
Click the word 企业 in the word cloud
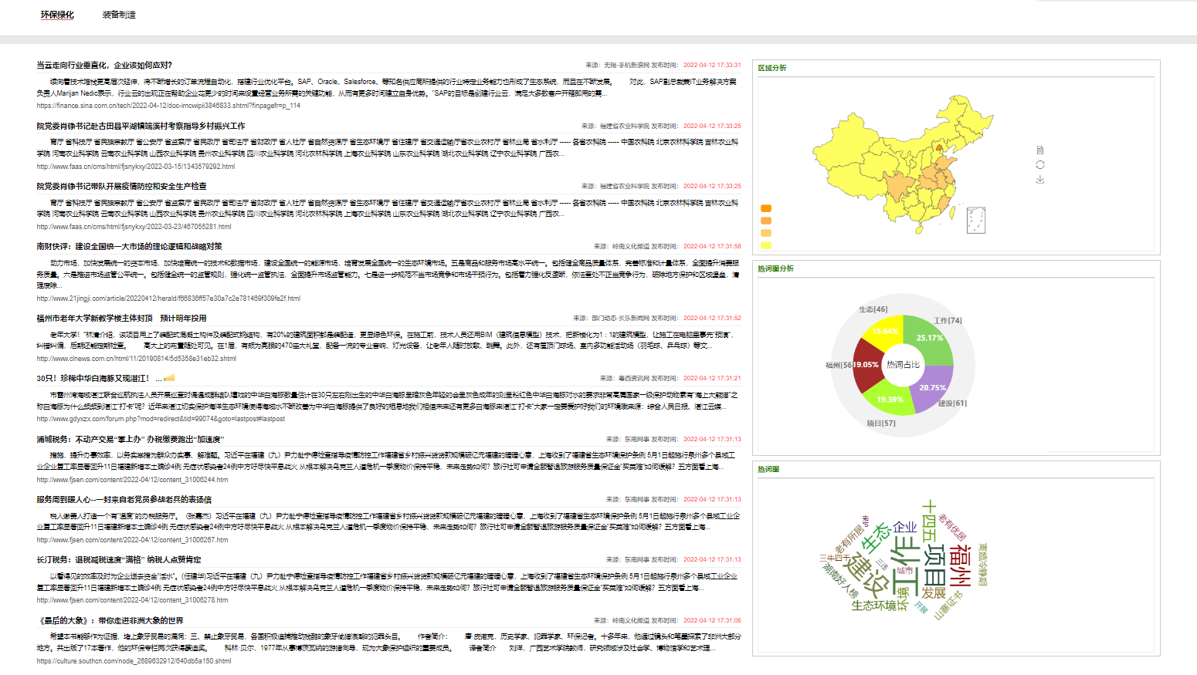coord(904,528)
